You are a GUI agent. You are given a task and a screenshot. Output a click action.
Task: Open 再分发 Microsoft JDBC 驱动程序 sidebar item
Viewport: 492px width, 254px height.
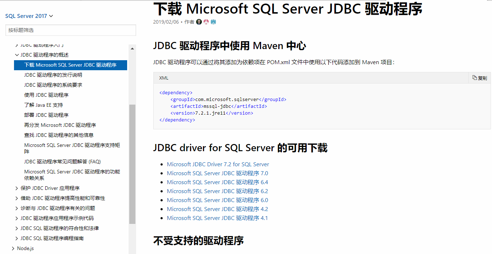tap(60, 125)
